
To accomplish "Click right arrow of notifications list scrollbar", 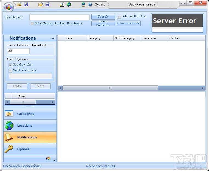I will pyautogui.click(x=52, y=102).
